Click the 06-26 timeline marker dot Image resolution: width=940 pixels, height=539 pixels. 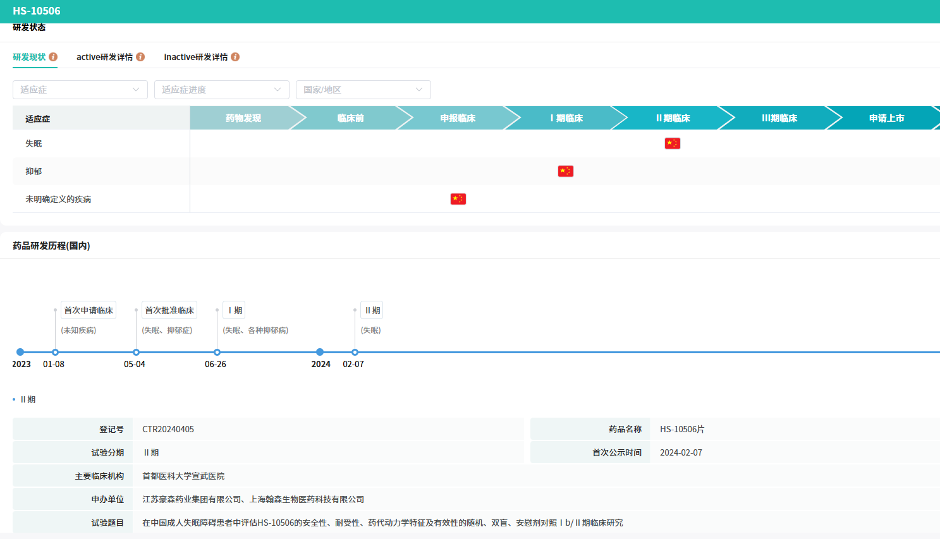point(217,352)
